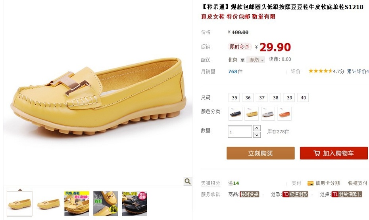Viewport: 369px width, 220px height.
Task: Select size 35
Action: pos(234,98)
